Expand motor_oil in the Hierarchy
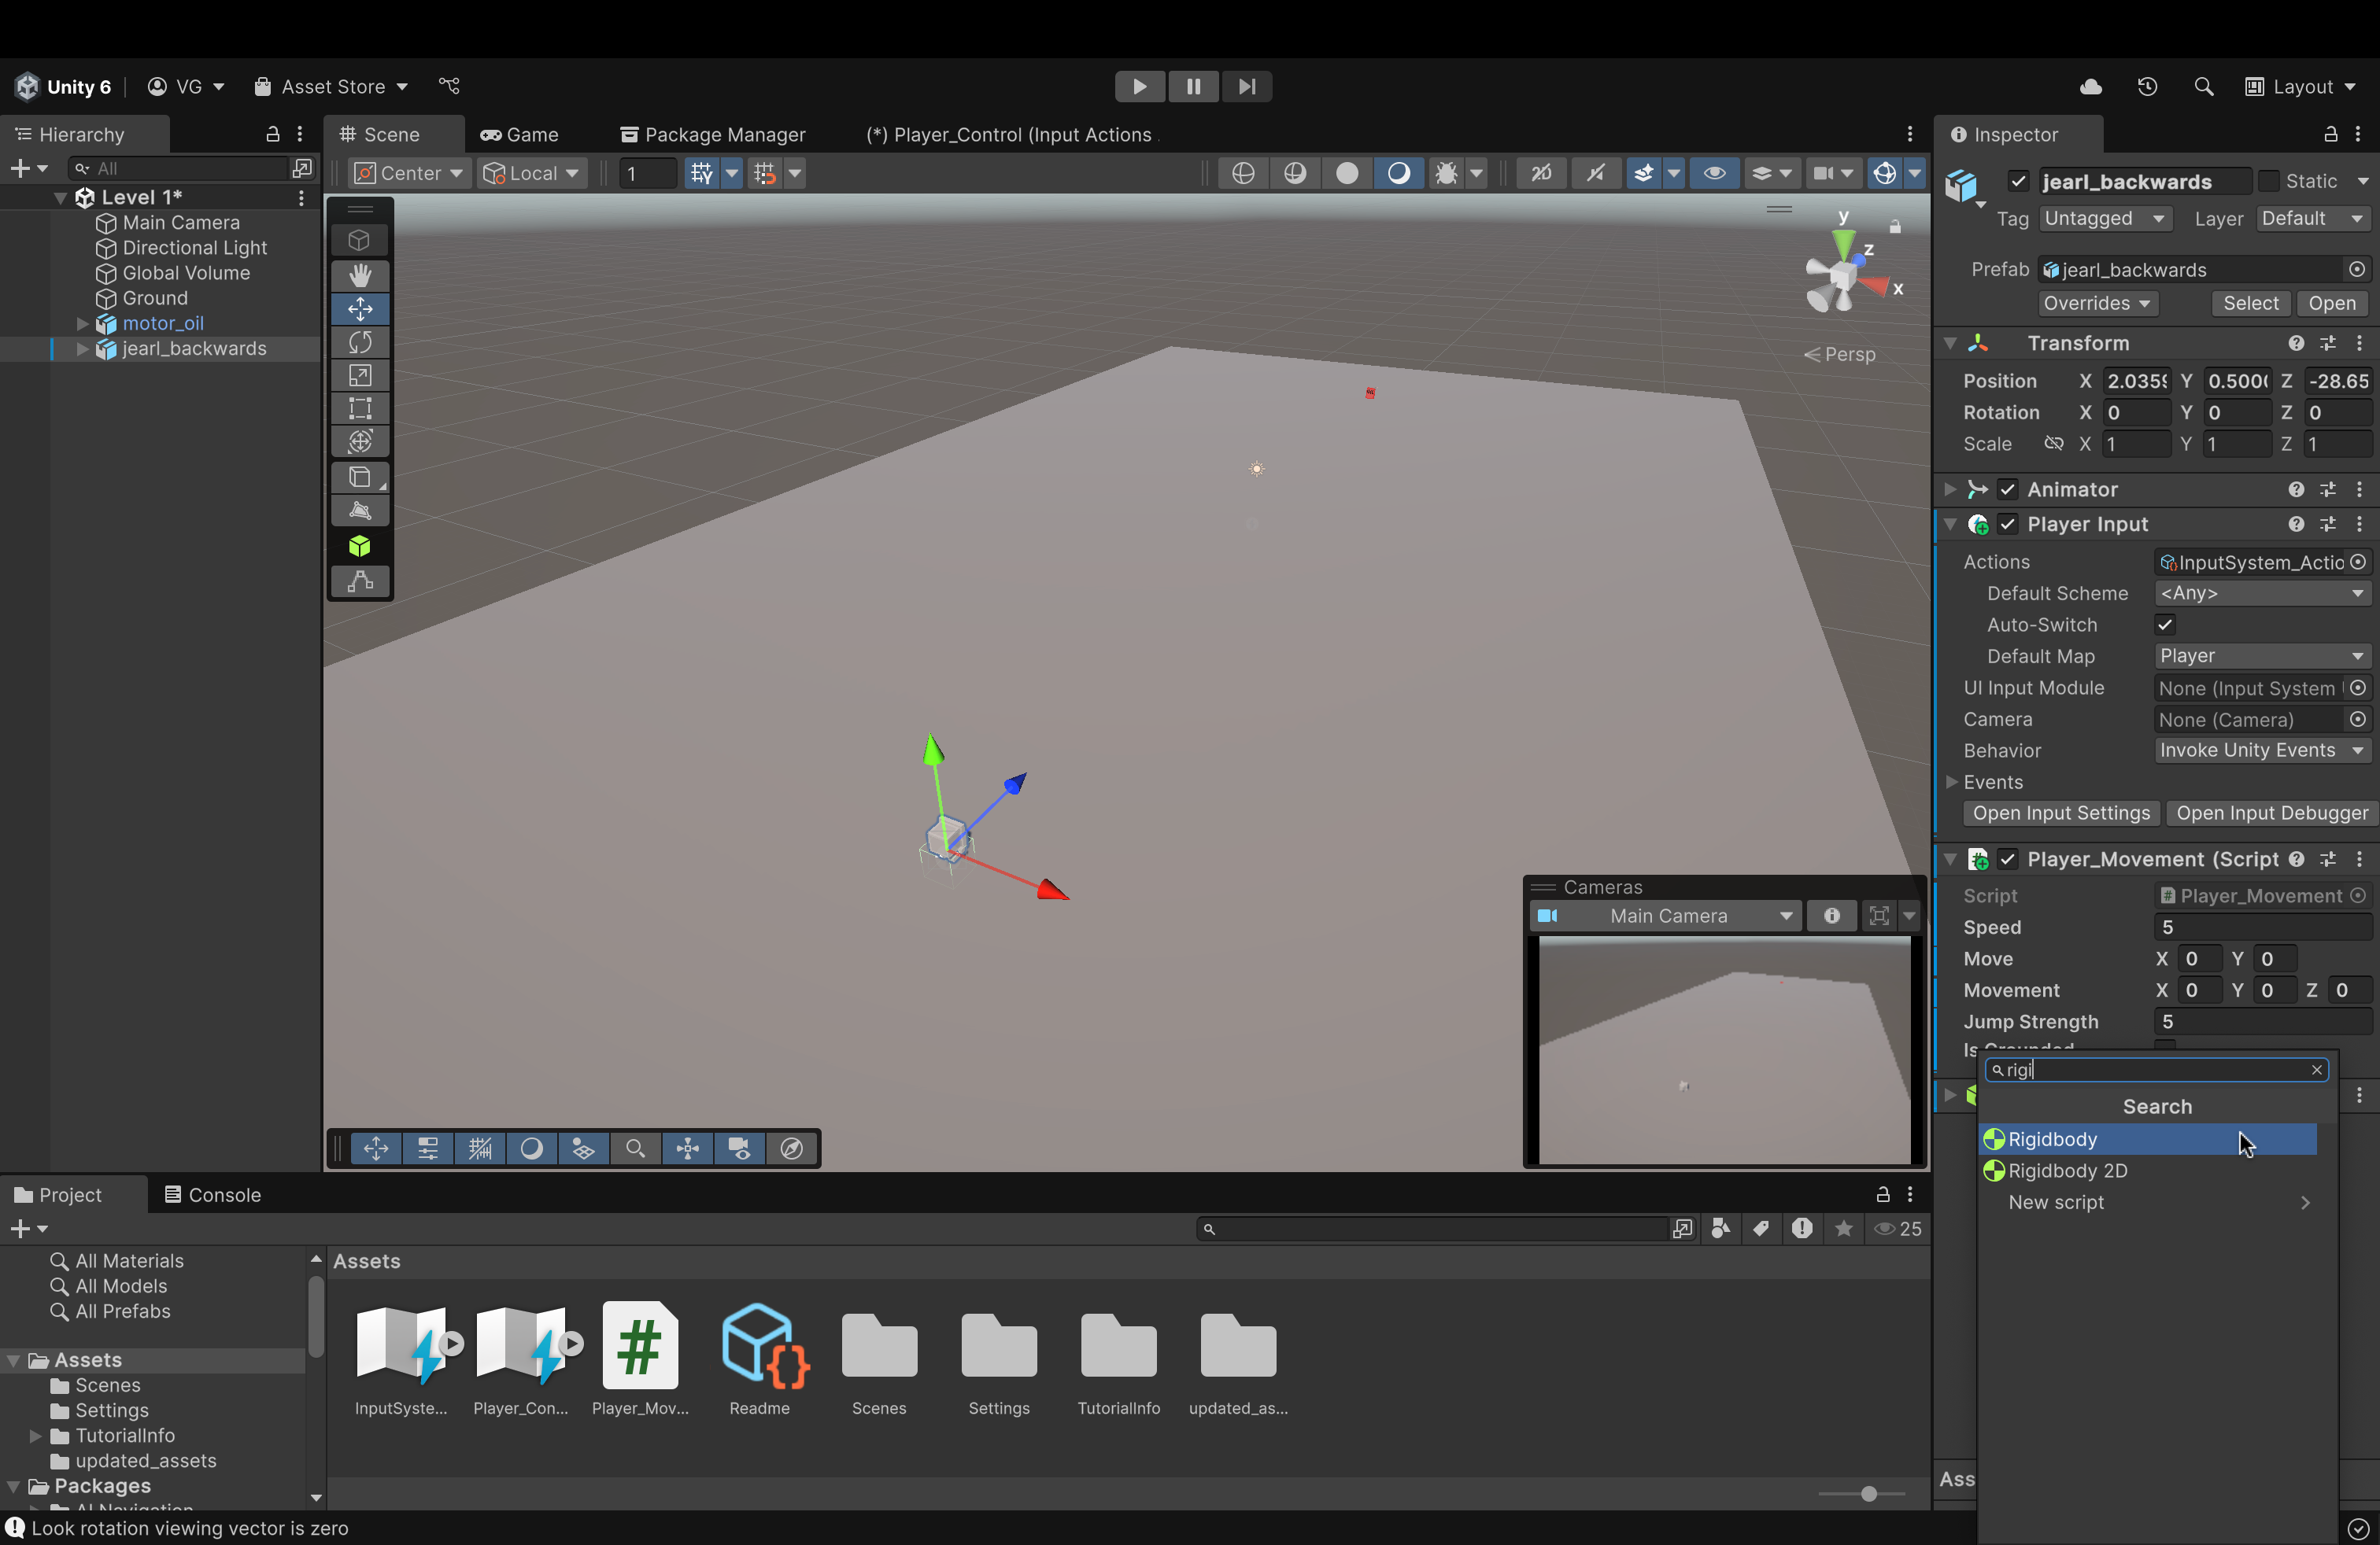Screen dimensions: 2380x1545 pos(82,324)
